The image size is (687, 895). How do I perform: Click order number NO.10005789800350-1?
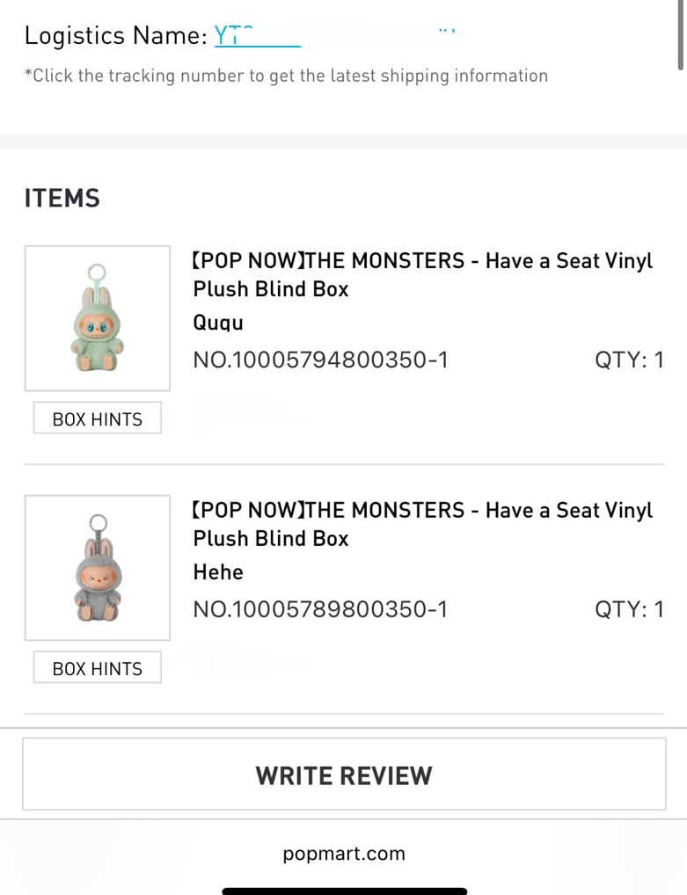[x=320, y=609]
